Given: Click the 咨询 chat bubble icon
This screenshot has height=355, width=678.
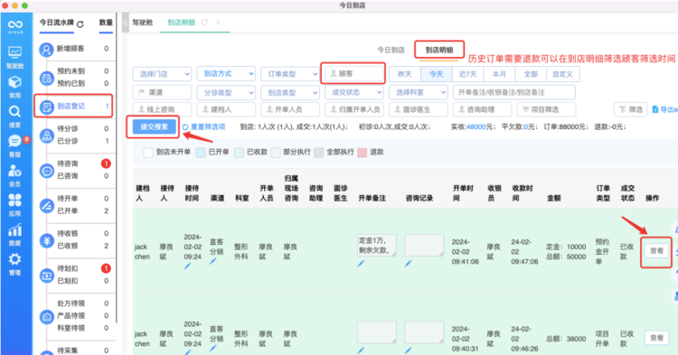Looking at the screenshot, I should [x=46, y=170].
